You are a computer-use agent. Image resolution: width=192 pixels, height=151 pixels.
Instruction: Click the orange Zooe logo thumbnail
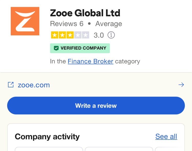[x=25, y=21]
